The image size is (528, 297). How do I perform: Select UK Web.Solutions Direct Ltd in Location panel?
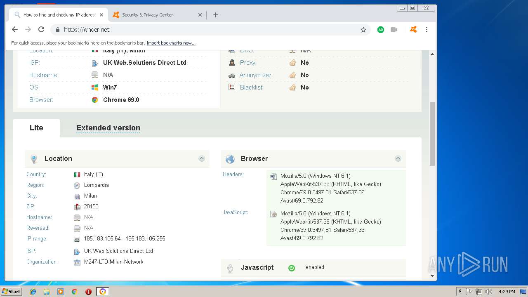click(118, 251)
